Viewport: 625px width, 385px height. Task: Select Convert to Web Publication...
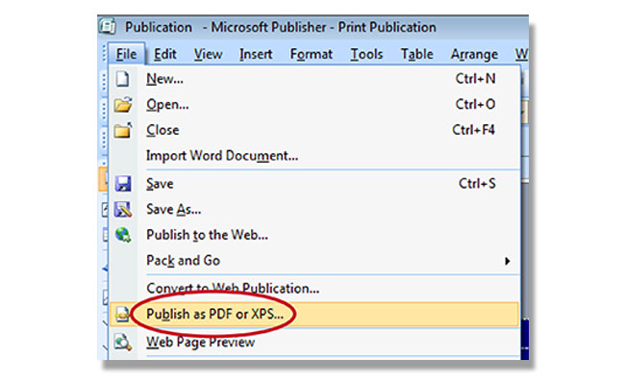[314, 289]
